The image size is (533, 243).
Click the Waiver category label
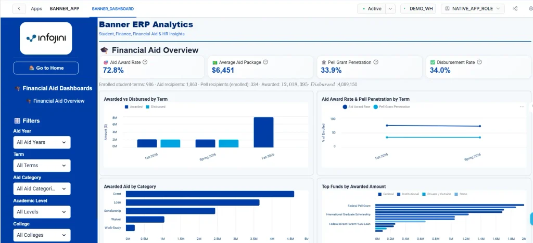point(116,219)
